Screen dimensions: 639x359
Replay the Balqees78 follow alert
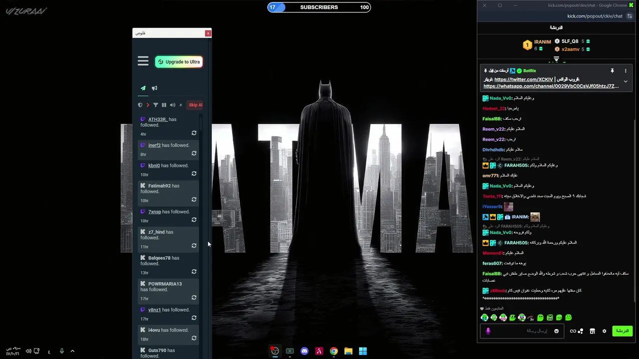coord(194,272)
